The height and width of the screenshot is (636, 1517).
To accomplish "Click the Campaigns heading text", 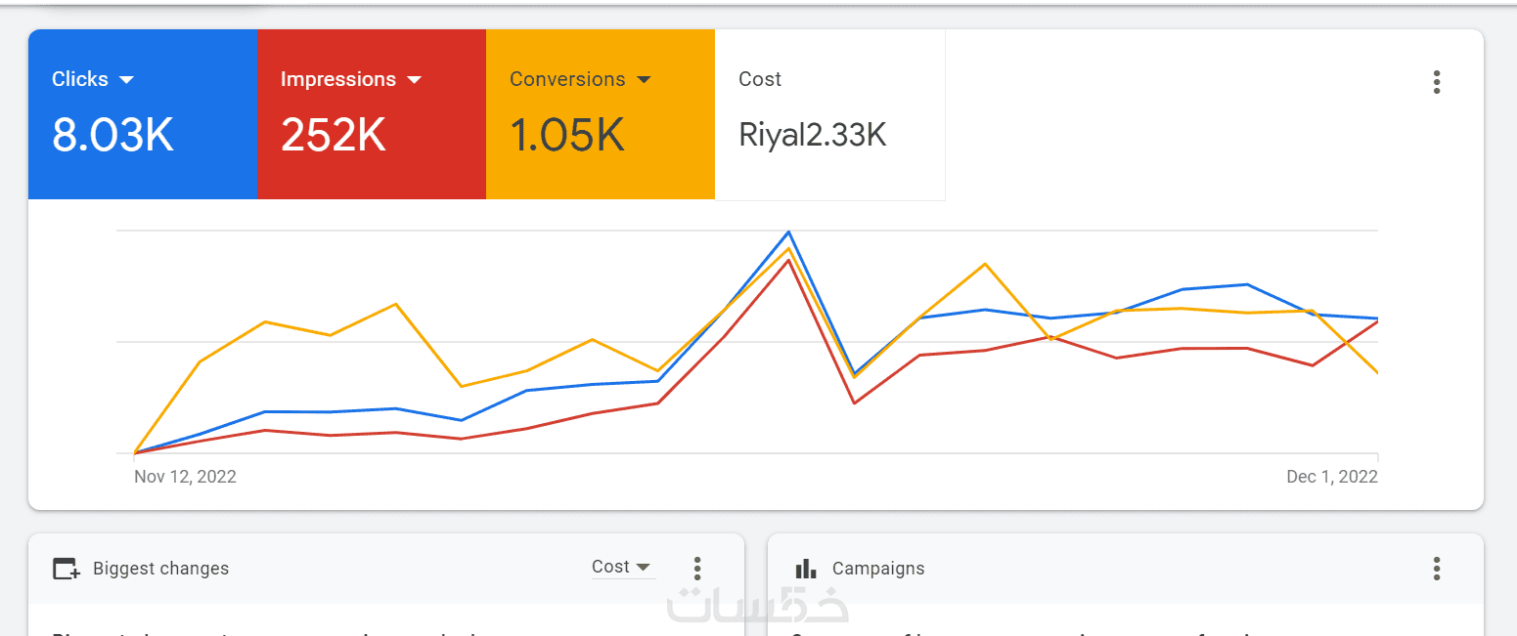I will (x=878, y=569).
